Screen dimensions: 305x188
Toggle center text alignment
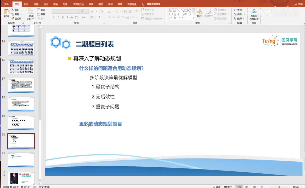point(114,17)
